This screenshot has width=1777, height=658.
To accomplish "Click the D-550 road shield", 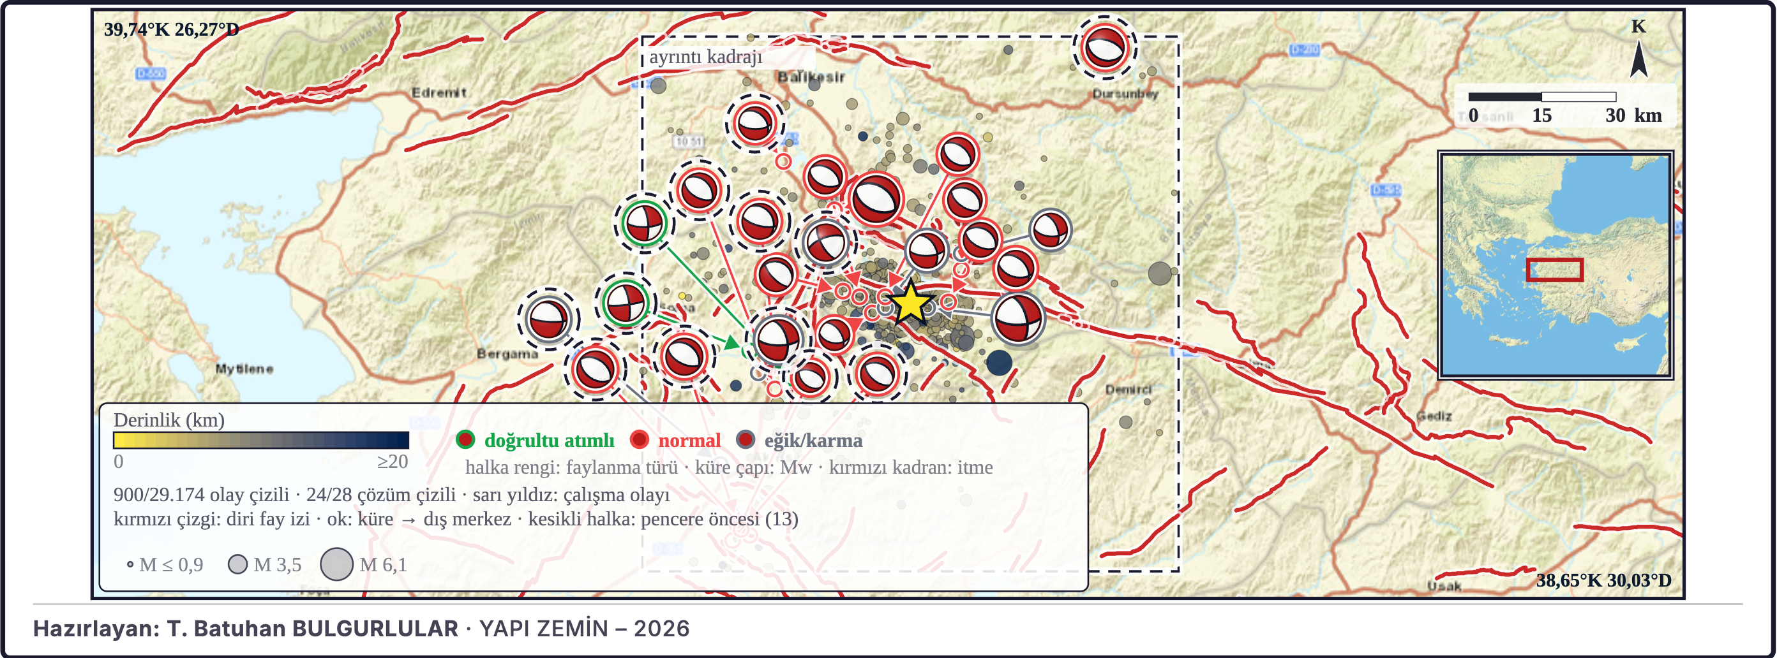I will 151,73.
